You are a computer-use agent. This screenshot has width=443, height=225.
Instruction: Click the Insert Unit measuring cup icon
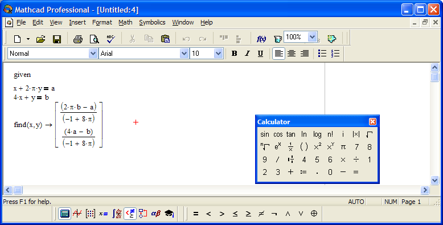pyautogui.click(x=277, y=39)
